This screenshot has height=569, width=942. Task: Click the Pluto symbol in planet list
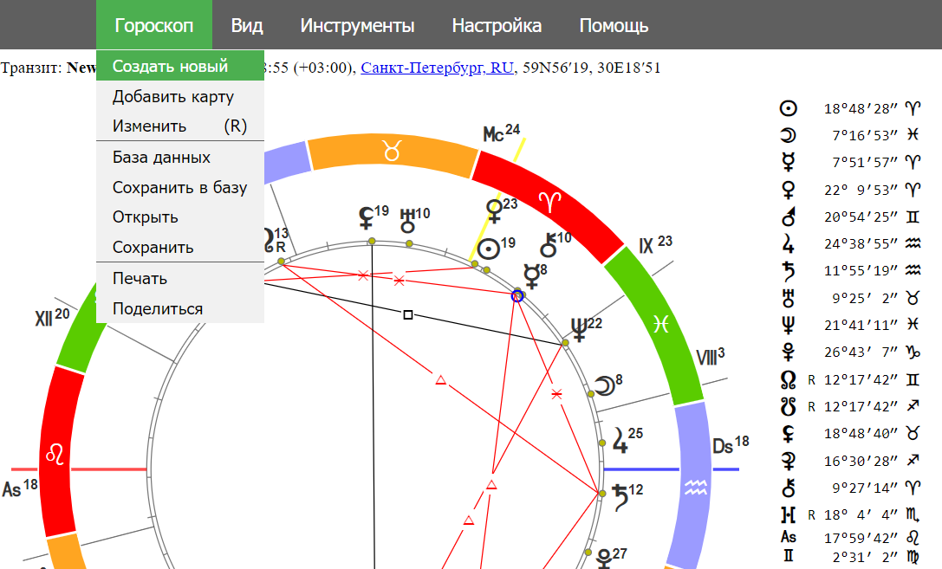788,352
